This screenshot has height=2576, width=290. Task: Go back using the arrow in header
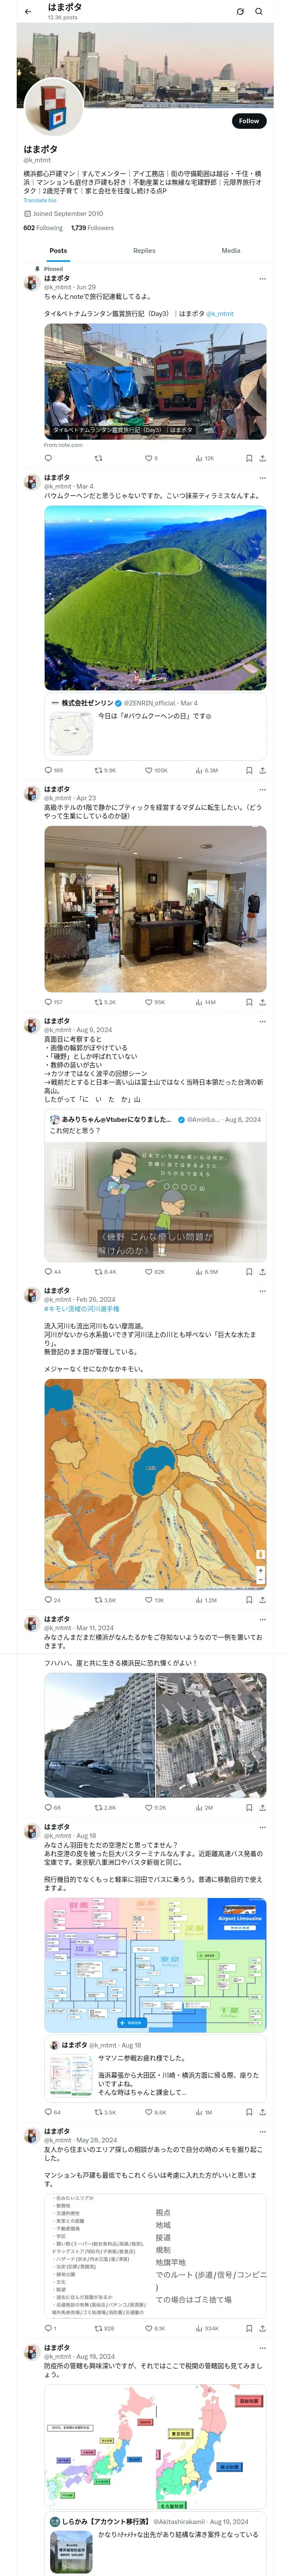pyautogui.click(x=28, y=12)
